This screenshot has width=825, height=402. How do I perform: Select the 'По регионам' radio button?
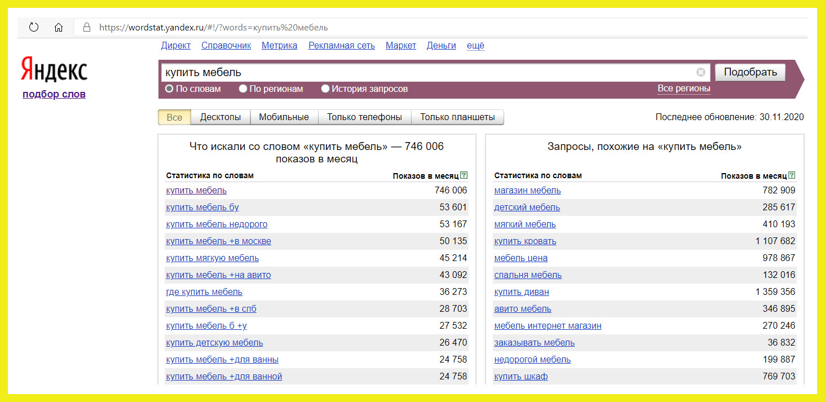click(243, 89)
